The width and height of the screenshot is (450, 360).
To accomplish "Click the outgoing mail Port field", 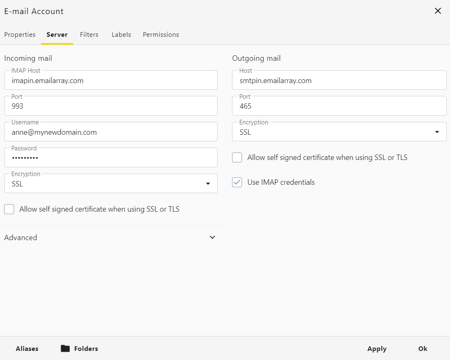I will pos(339,106).
